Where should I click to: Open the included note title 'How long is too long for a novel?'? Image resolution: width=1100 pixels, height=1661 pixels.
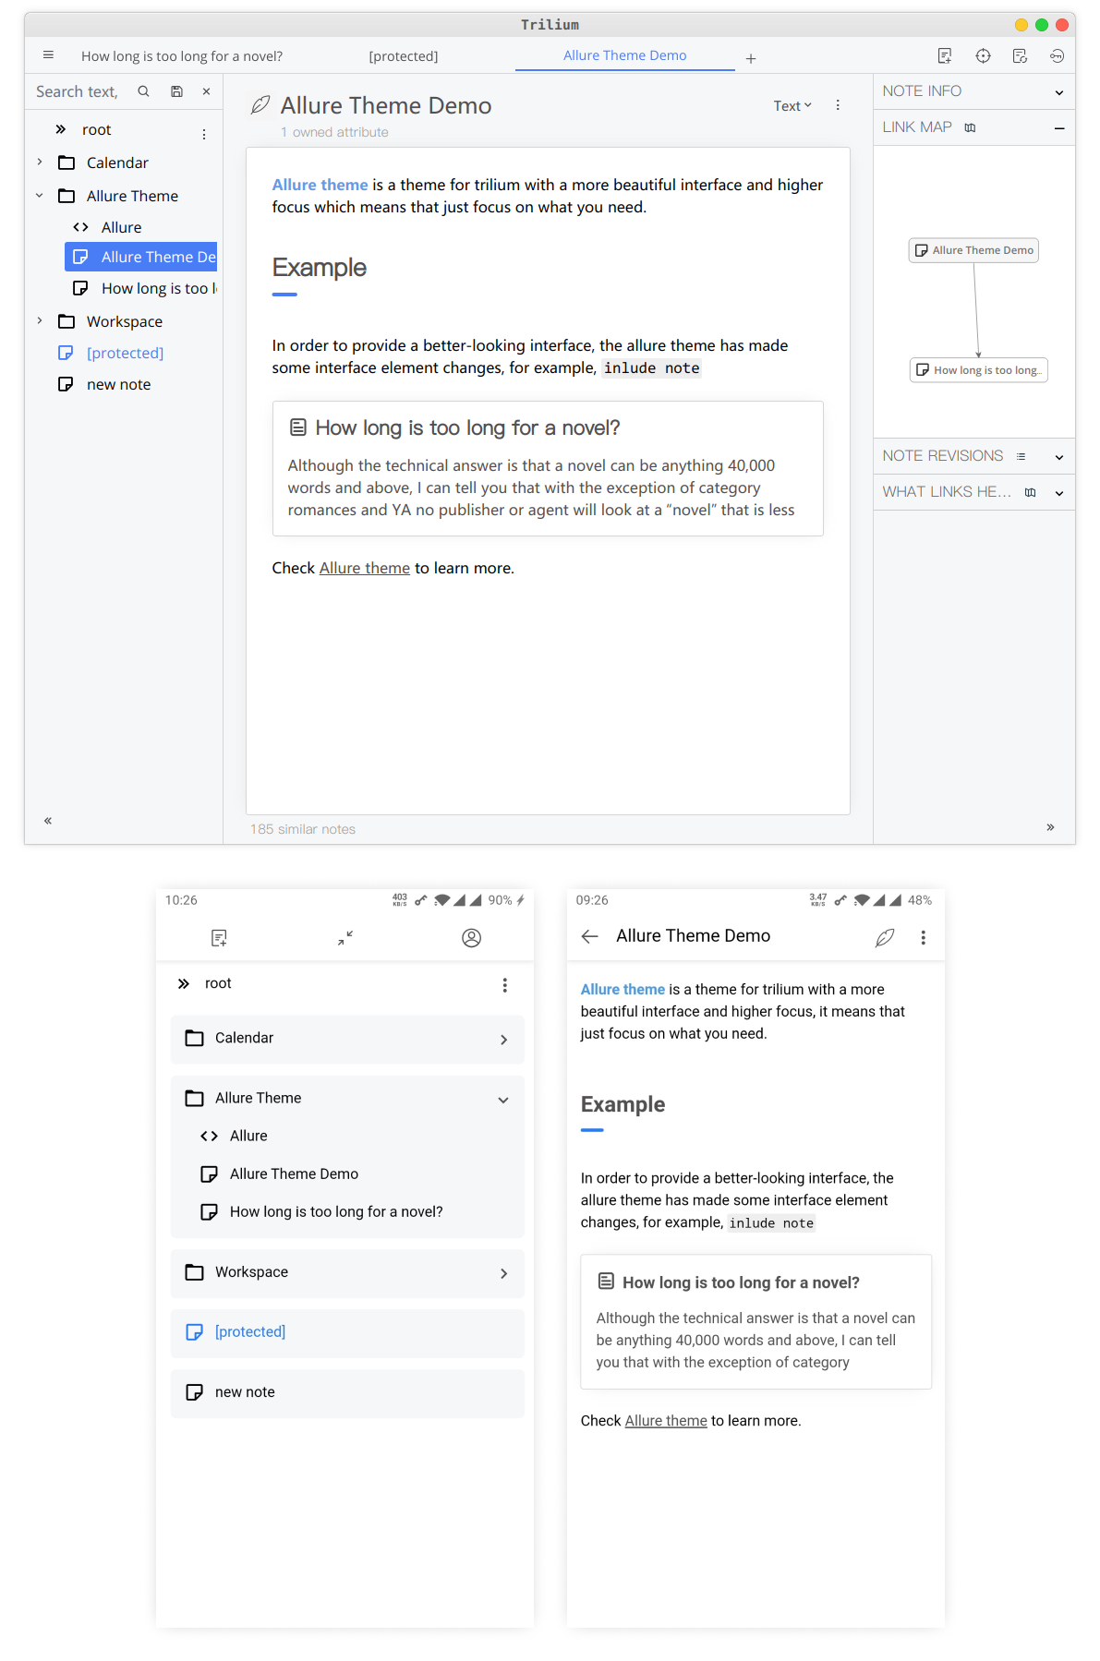pos(467,427)
